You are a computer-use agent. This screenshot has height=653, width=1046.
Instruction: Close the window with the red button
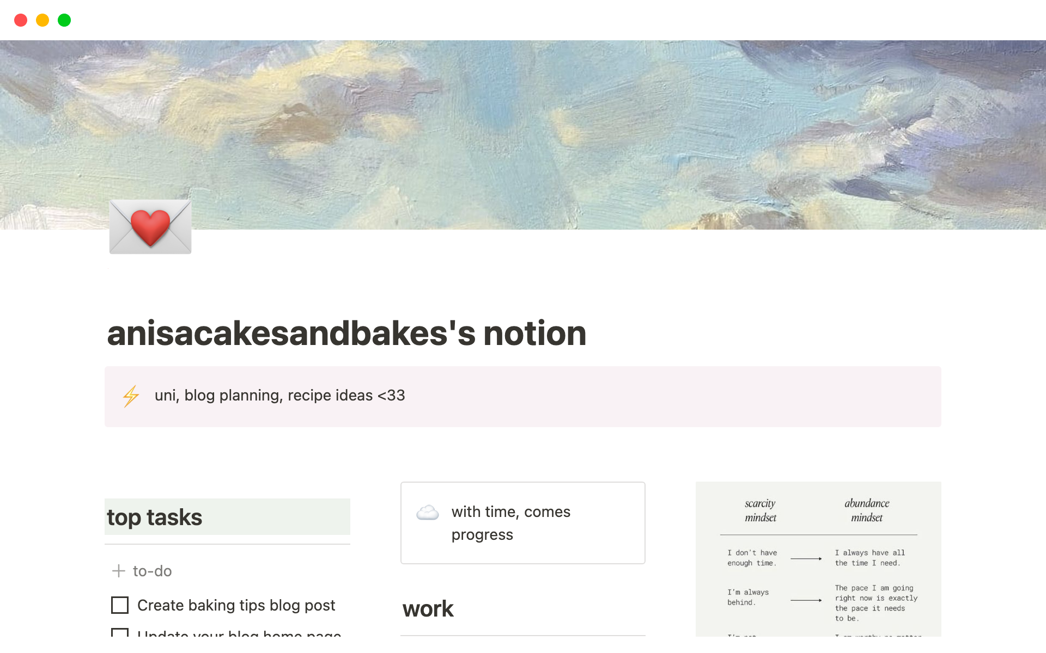21,20
